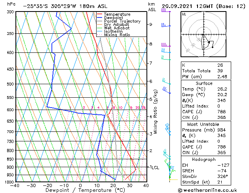249x193 pixels.
Task: Click the 'Most Unstable' section heading
Action: pyautogui.click(x=203, y=124)
